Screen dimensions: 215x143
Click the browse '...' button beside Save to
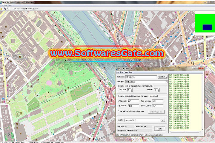point(163,120)
